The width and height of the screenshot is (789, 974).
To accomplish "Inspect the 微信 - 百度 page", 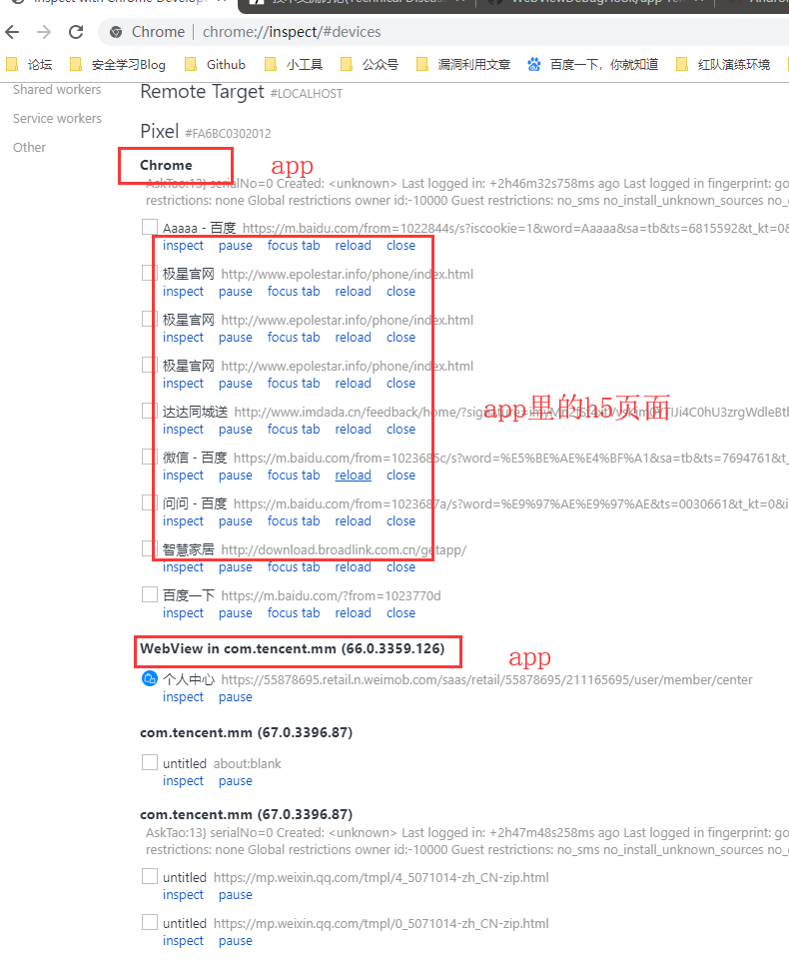I will [x=183, y=476].
